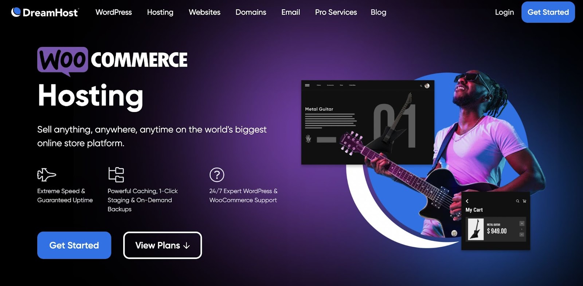The image size is (583, 286).
Task: Open the Domains nav menu
Action: pyautogui.click(x=251, y=12)
